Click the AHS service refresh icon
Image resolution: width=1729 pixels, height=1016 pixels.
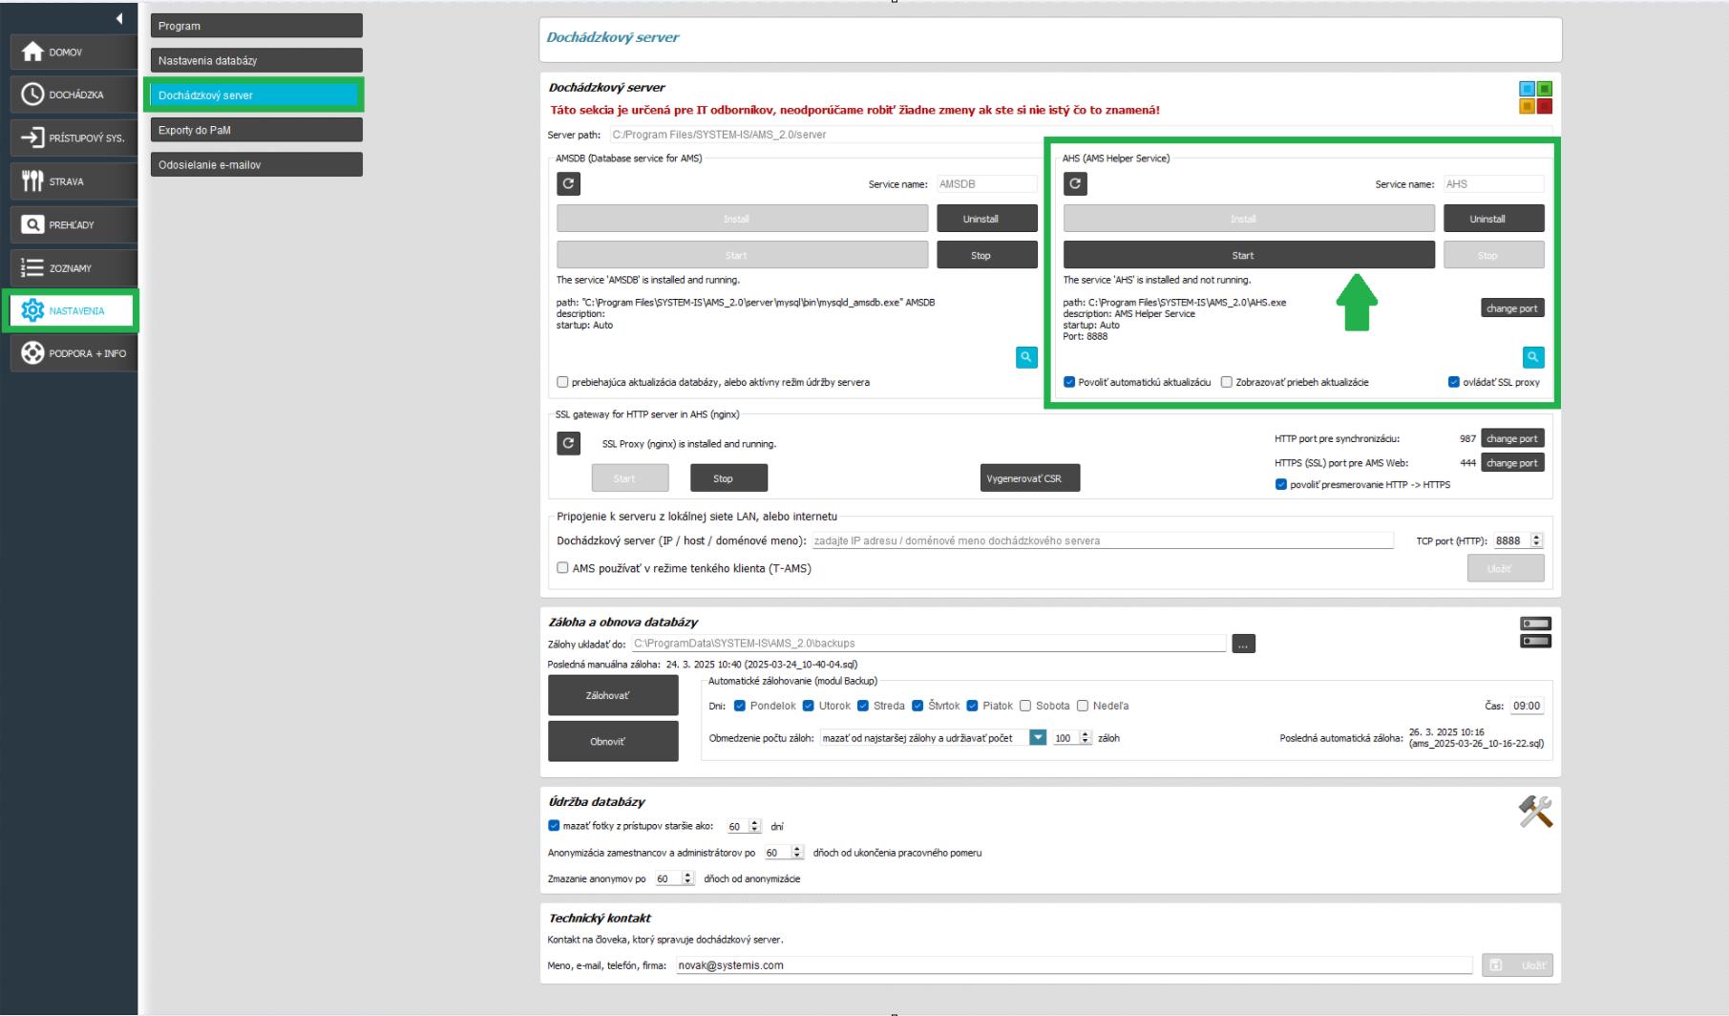pos(1075,184)
